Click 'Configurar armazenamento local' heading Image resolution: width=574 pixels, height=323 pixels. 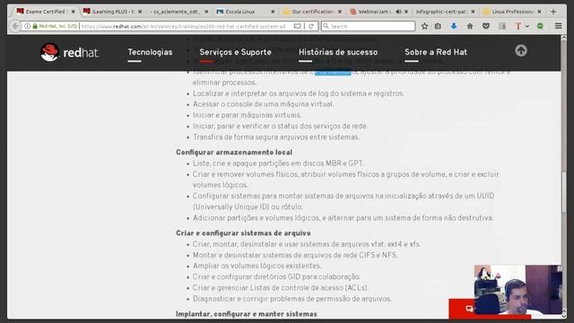pyautogui.click(x=234, y=153)
